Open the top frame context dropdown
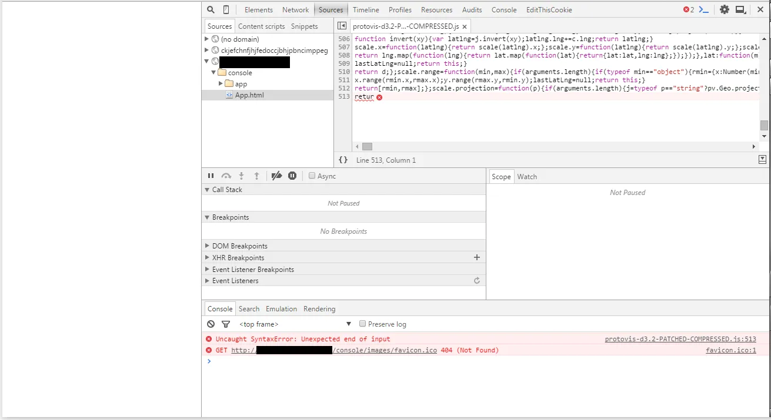 point(295,324)
